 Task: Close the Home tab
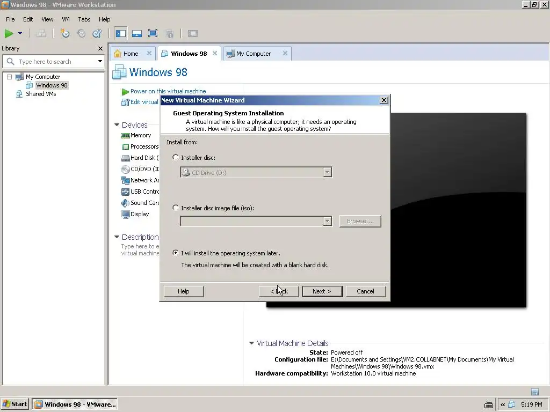click(x=149, y=53)
